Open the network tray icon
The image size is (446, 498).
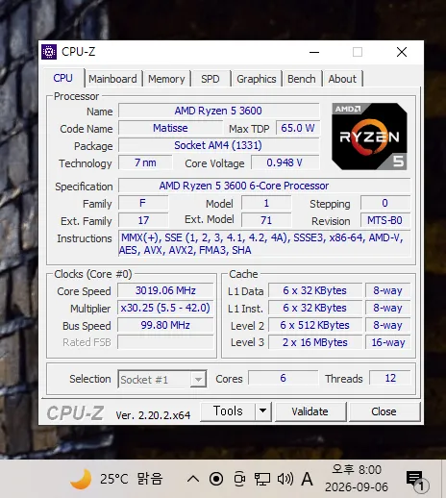click(x=262, y=480)
